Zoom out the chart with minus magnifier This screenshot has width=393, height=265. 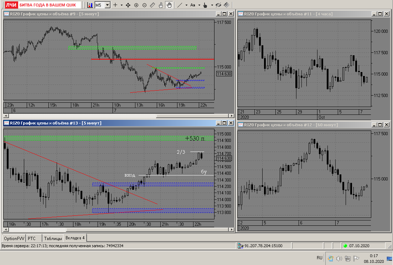(x=144, y=5)
